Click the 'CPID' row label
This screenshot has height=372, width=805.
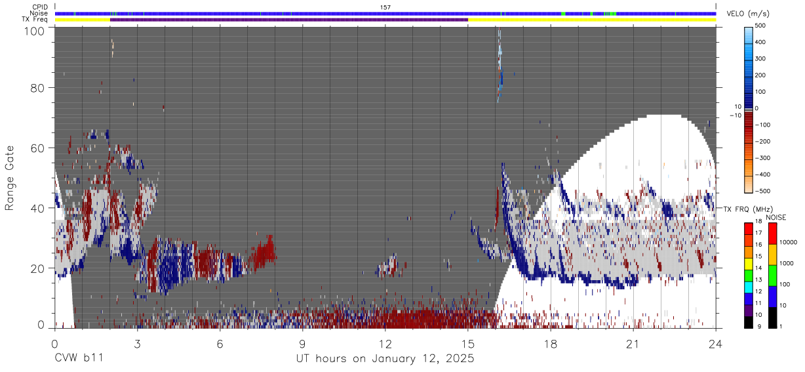[x=41, y=7]
